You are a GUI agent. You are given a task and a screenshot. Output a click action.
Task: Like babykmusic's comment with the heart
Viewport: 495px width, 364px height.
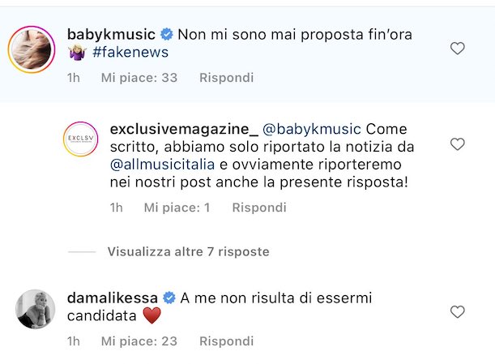457,49
